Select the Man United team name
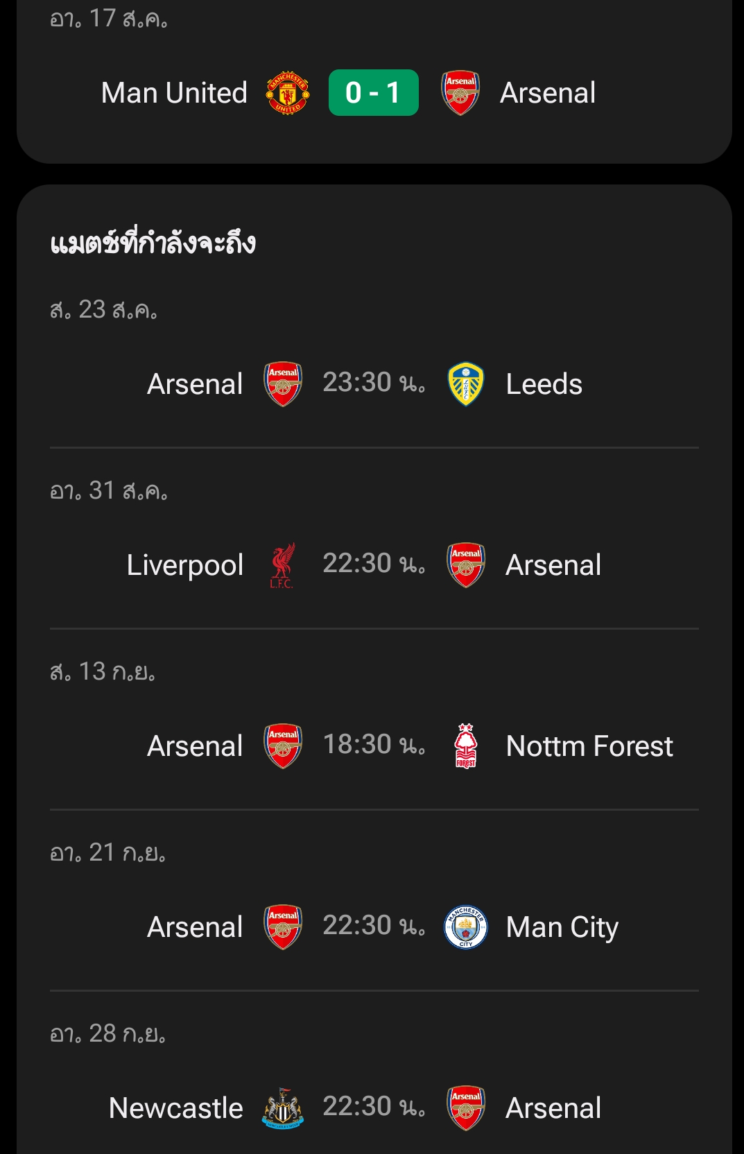 [x=174, y=92]
